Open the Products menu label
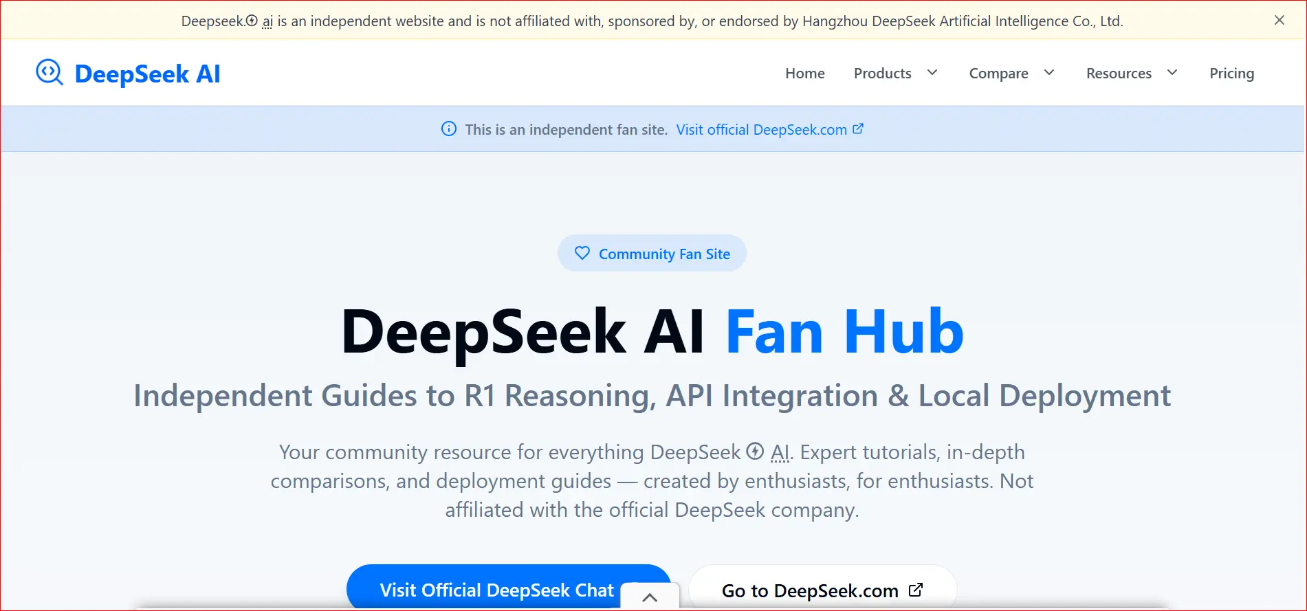 coord(882,74)
